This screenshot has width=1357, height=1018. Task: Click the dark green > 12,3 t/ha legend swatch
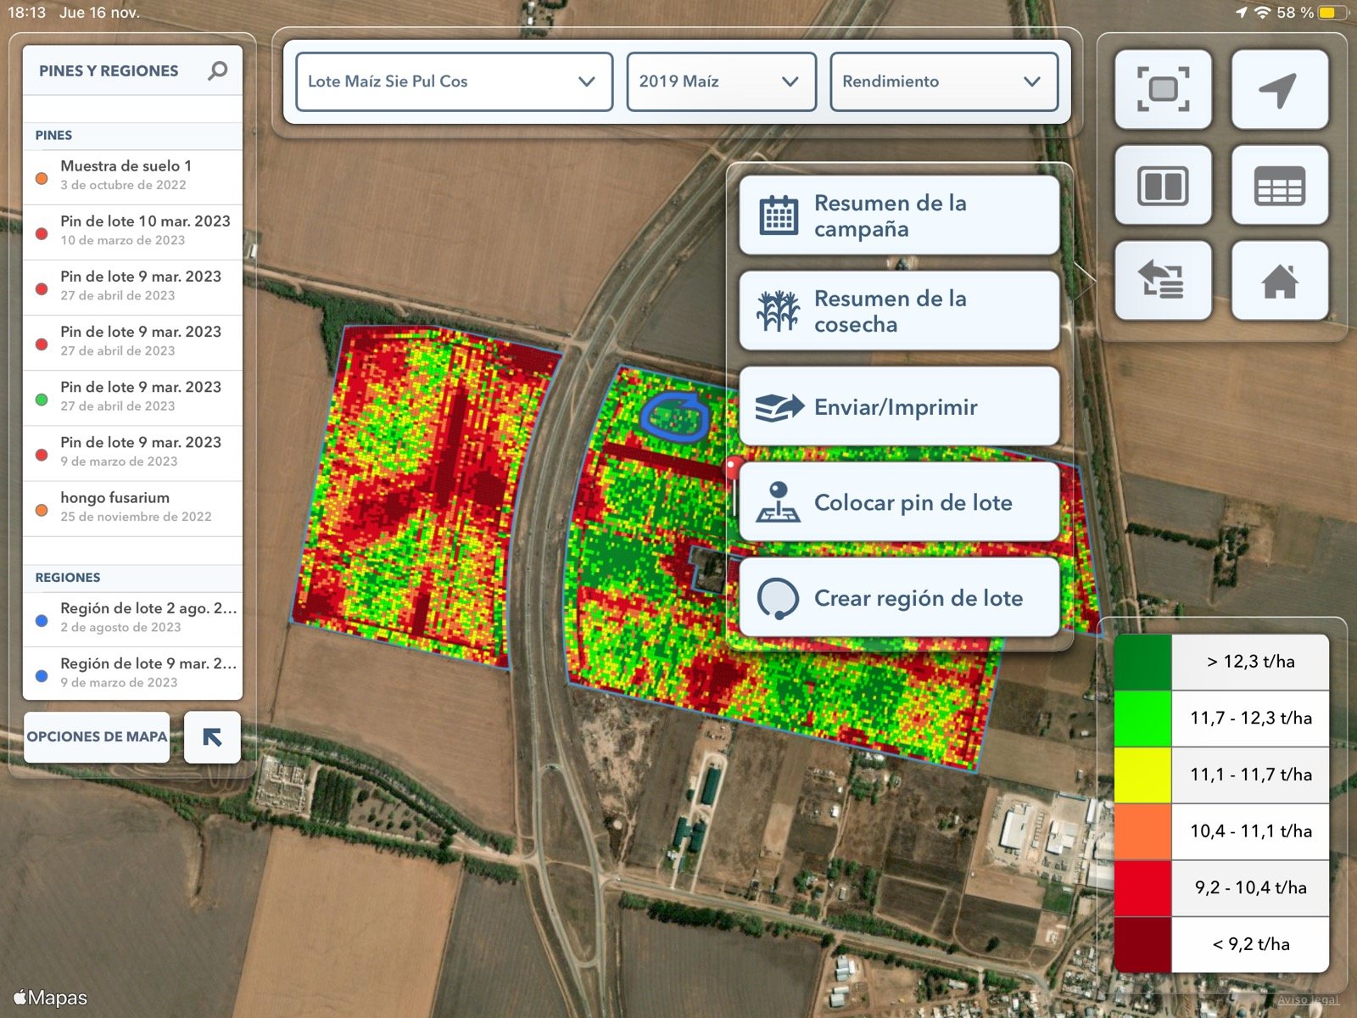(x=1141, y=662)
